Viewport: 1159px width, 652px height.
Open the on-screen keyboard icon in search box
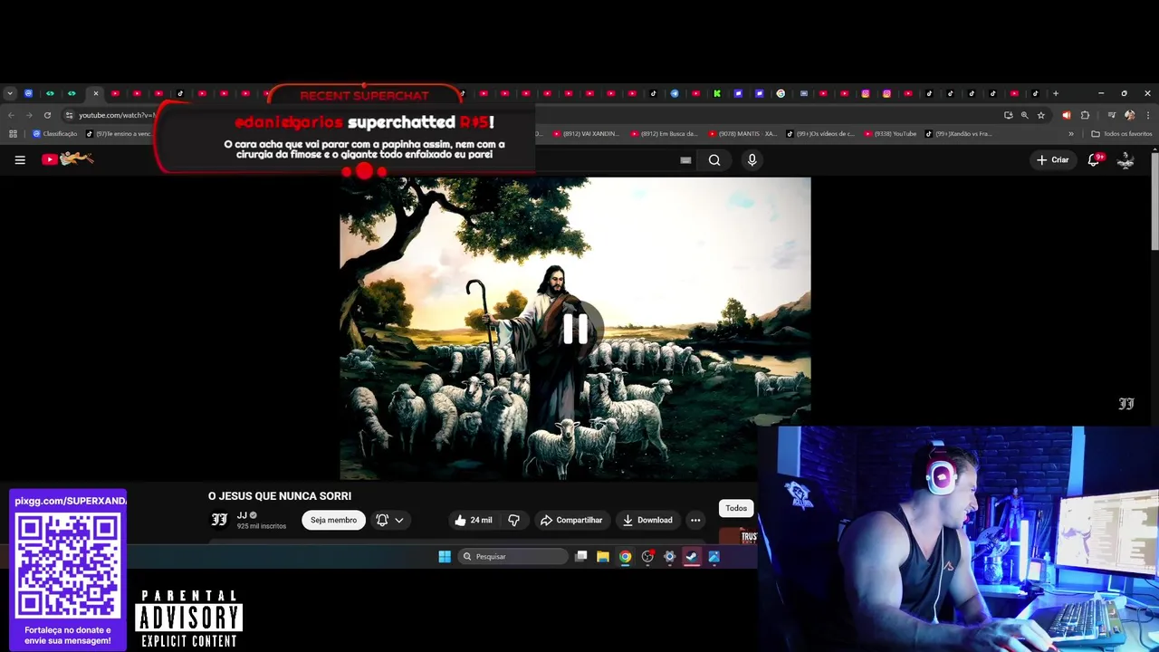pos(685,160)
